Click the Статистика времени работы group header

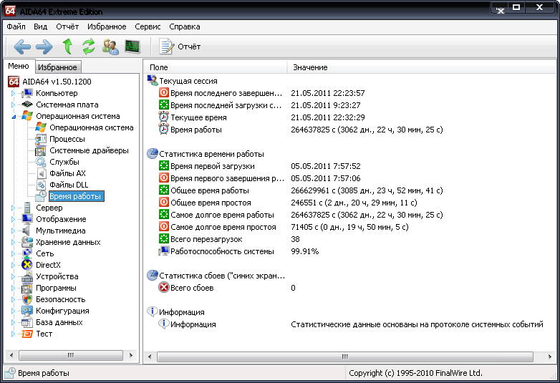pos(212,154)
